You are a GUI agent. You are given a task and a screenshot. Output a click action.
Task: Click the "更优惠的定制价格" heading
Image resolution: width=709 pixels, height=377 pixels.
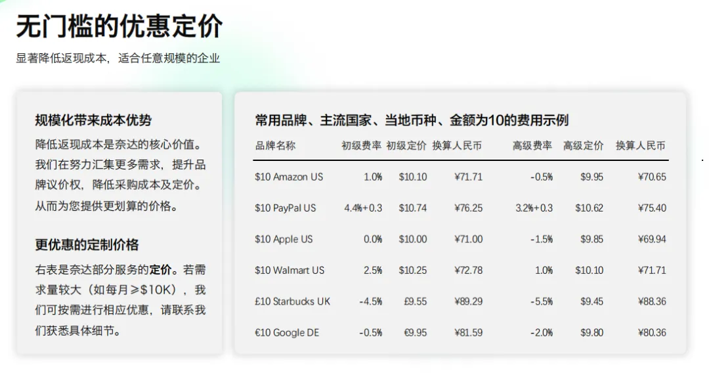(x=87, y=245)
